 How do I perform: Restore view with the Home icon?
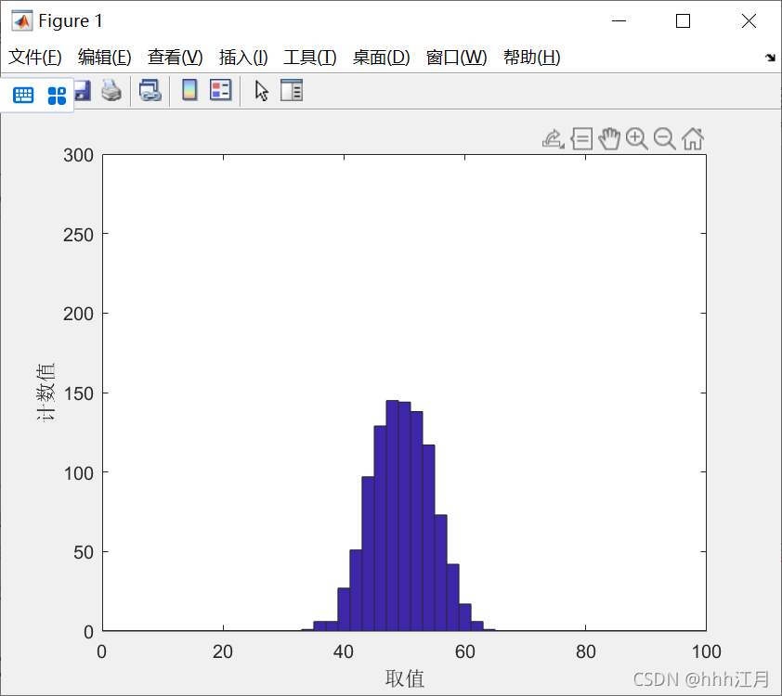693,139
